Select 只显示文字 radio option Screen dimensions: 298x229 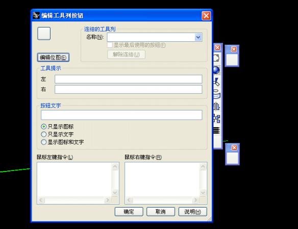pos(57,134)
